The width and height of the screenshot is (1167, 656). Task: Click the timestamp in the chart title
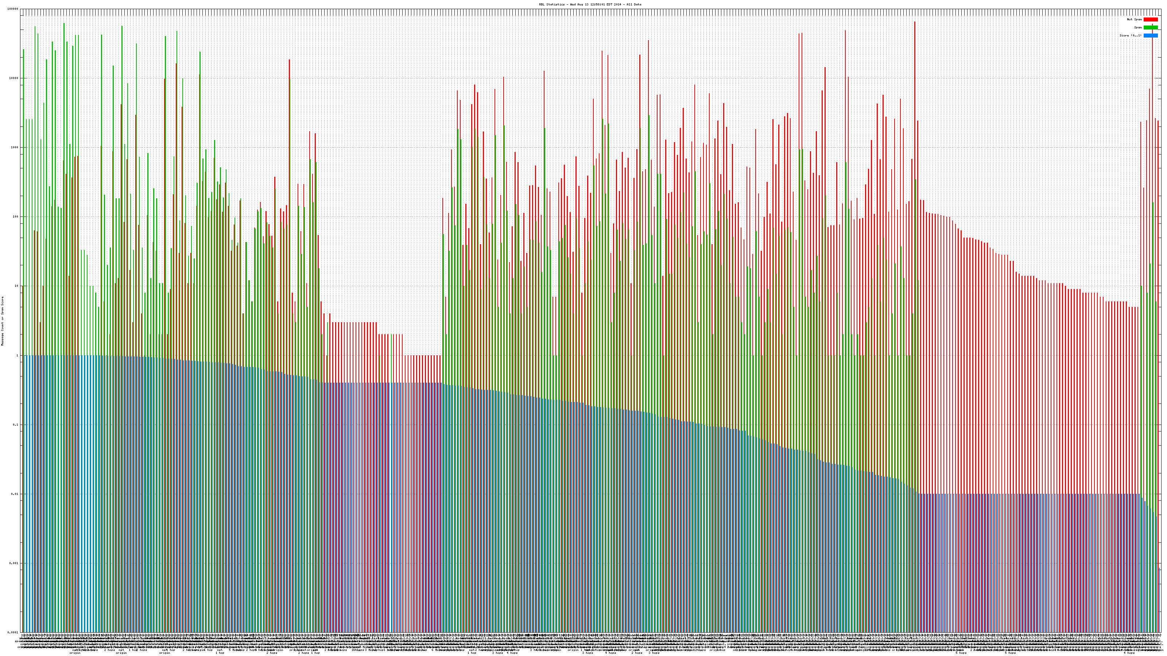(597, 4)
